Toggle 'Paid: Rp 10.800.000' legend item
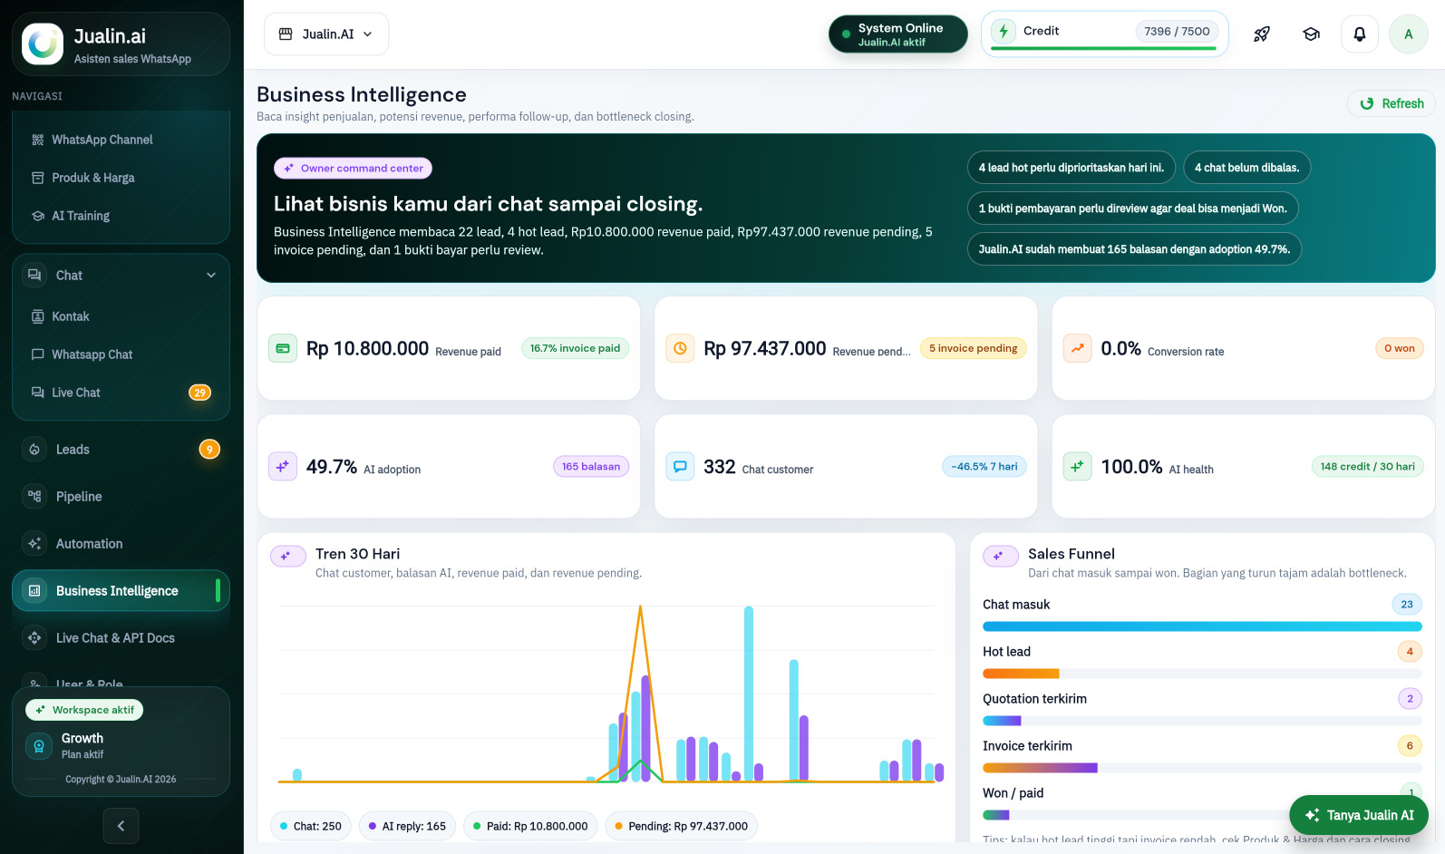This screenshot has height=854, width=1445. [530, 826]
